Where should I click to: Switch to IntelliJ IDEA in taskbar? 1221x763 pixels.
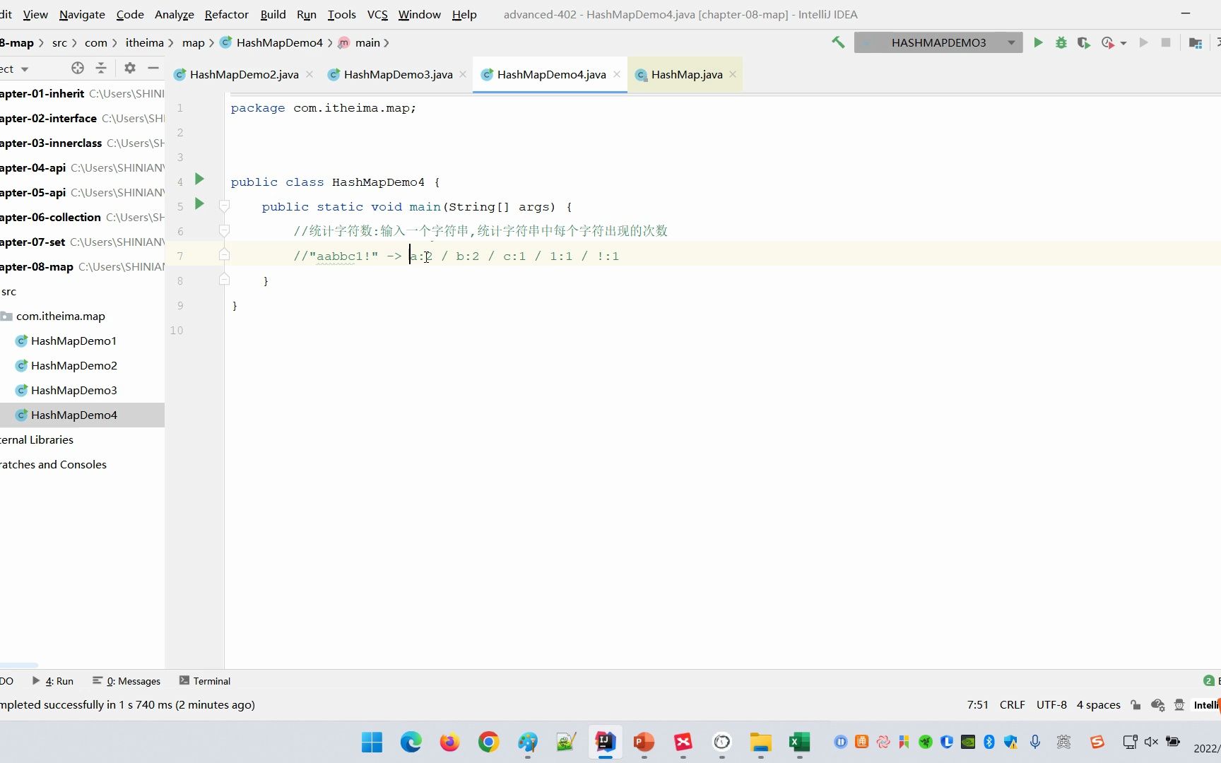605,742
